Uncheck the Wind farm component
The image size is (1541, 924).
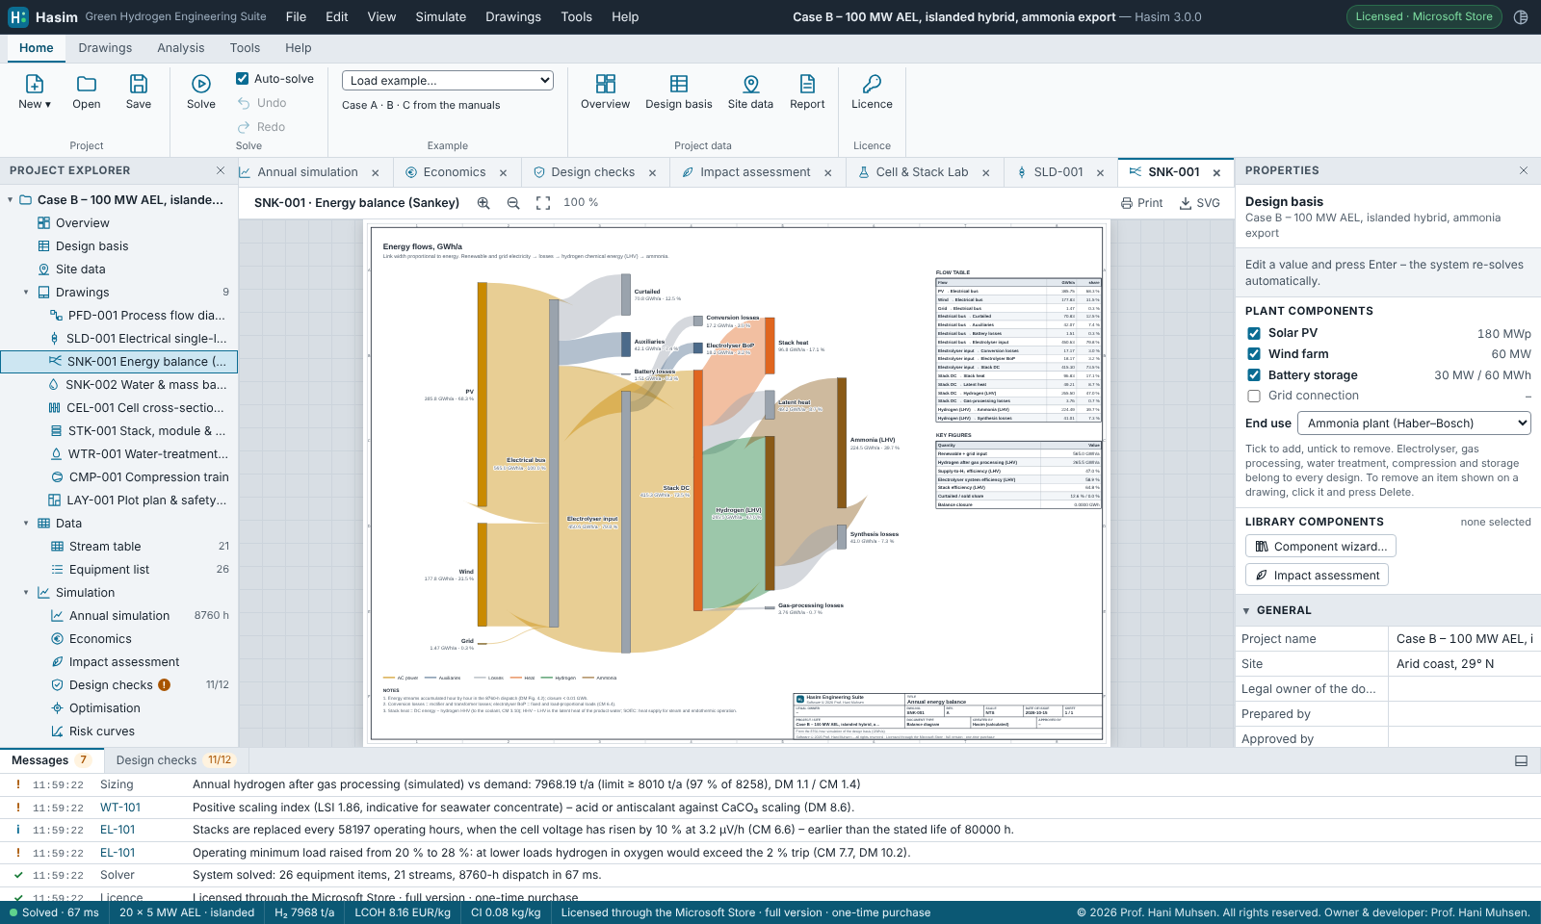pyautogui.click(x=1254, y=354)
